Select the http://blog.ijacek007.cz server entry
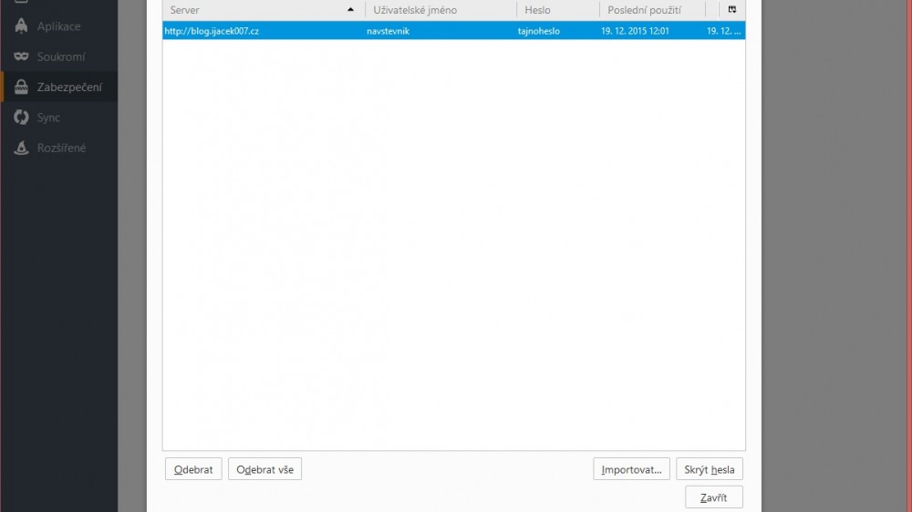 click(x=212, y=31)
